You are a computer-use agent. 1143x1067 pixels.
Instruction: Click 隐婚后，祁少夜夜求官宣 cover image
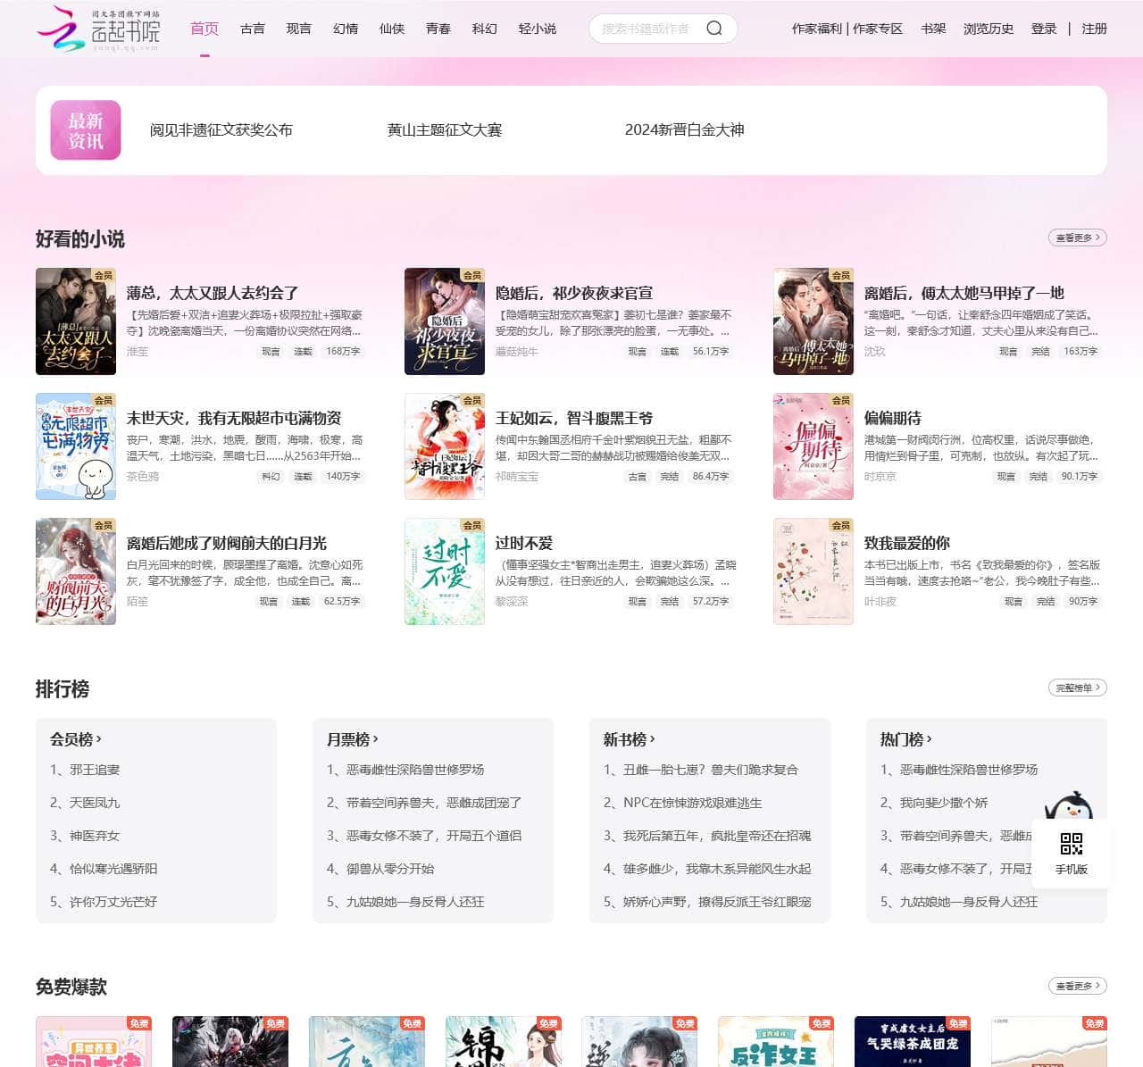(444, 321)
